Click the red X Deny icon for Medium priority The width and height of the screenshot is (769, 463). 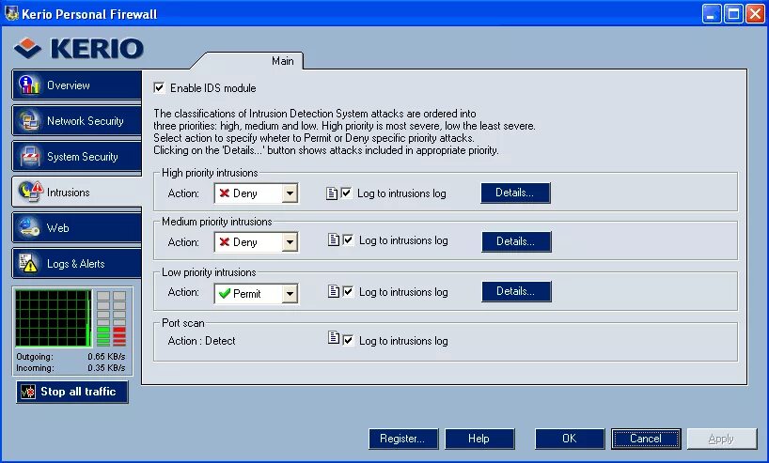tap(224, 242)
